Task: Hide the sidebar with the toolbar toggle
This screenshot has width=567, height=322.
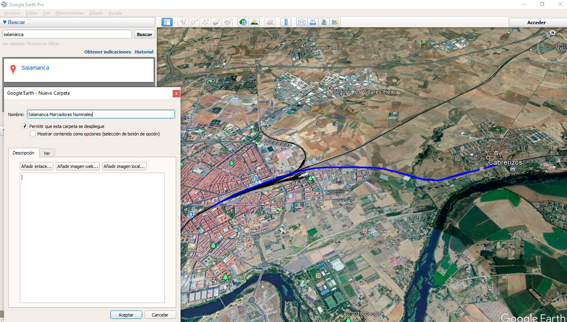Action: [167, 22]
